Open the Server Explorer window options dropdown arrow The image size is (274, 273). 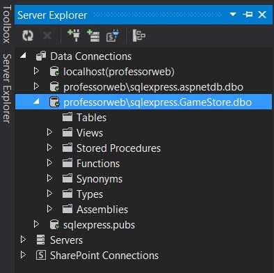(x=233, y=15)
